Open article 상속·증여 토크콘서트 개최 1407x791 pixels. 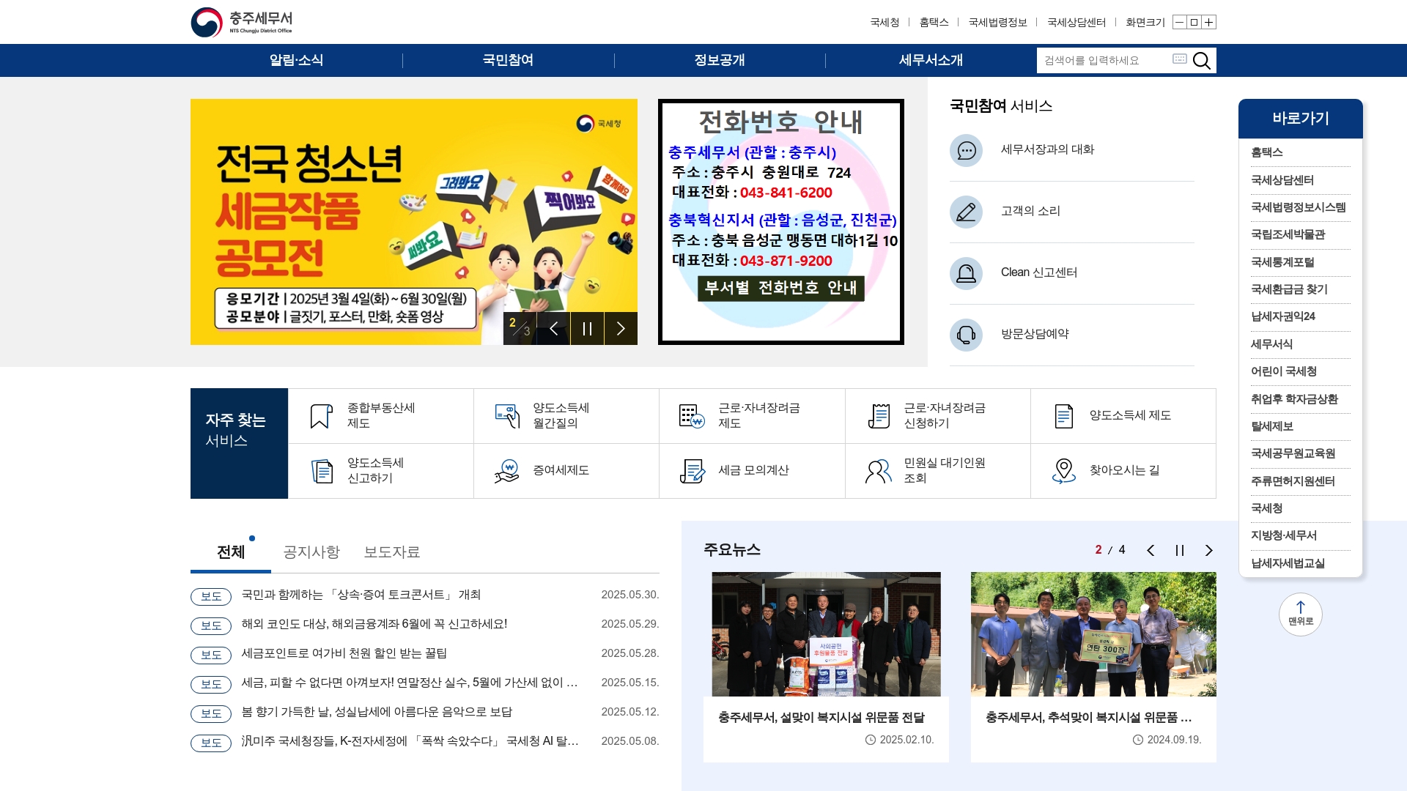[x=361, y=595]
